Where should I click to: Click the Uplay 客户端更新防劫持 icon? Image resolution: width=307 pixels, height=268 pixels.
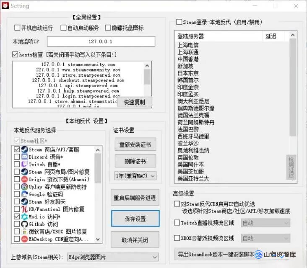[x=24, y=187]
